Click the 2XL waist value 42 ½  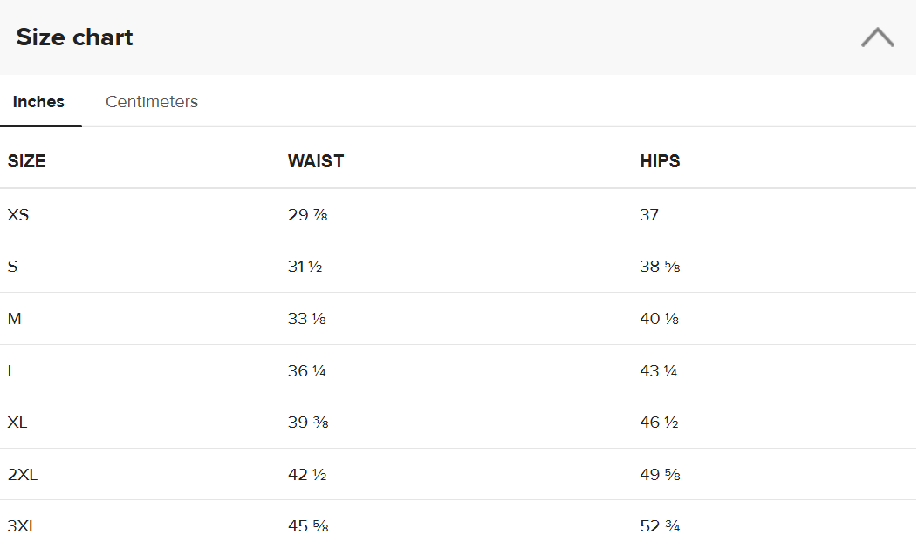pyautogui.click(x=307, y=475)
